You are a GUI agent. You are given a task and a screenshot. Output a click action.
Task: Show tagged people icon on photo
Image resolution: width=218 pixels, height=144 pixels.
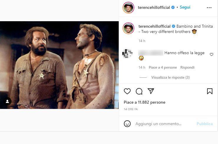7,101
